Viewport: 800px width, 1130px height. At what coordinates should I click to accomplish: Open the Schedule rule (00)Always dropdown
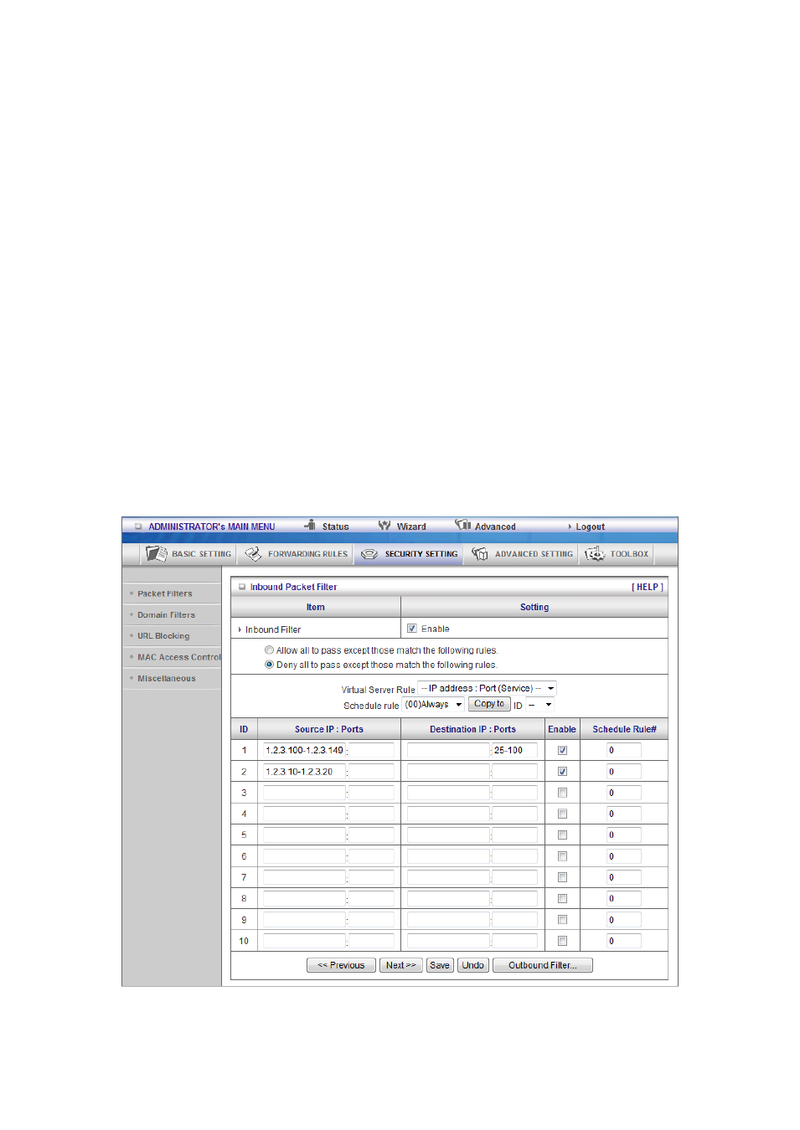433,704
